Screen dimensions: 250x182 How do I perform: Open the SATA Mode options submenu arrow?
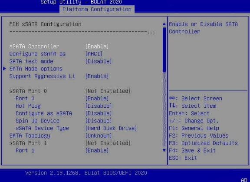4,69
